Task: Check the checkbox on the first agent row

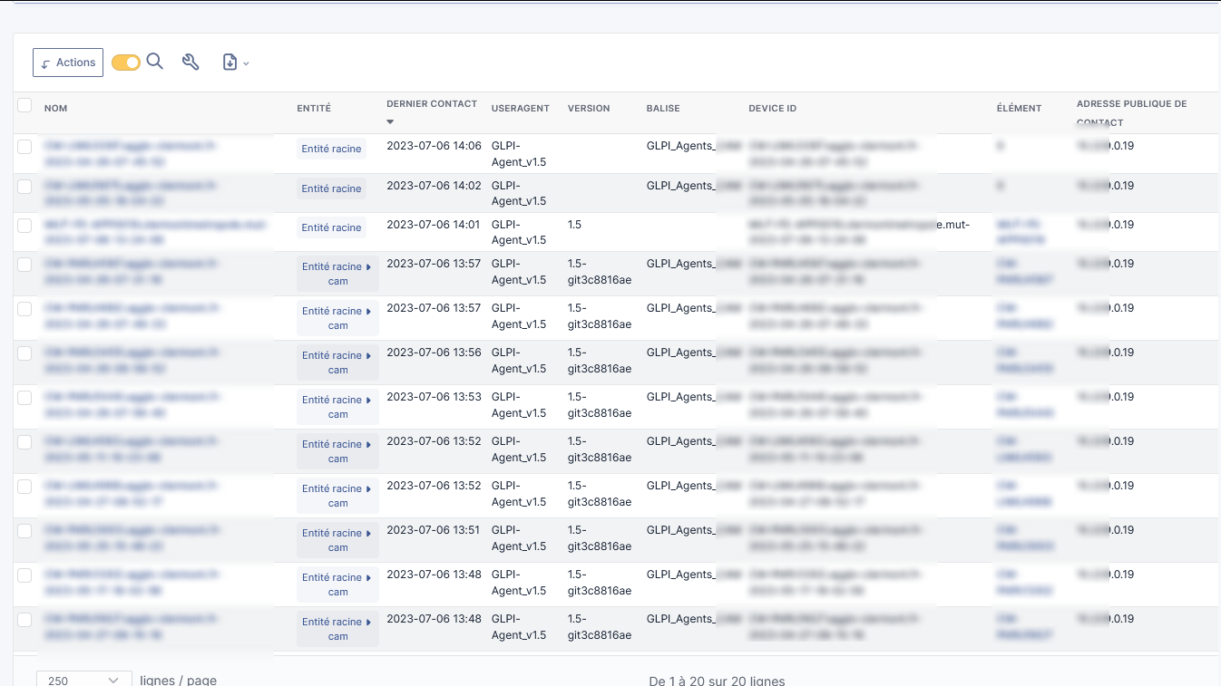Action: point(24,146)
